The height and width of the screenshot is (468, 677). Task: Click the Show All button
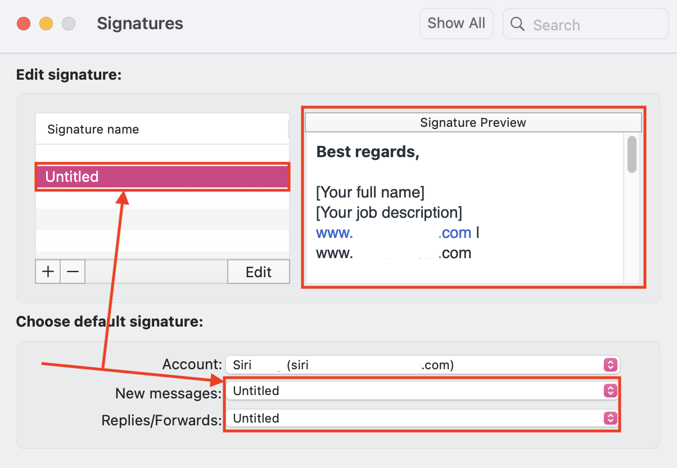pos(456,23)
